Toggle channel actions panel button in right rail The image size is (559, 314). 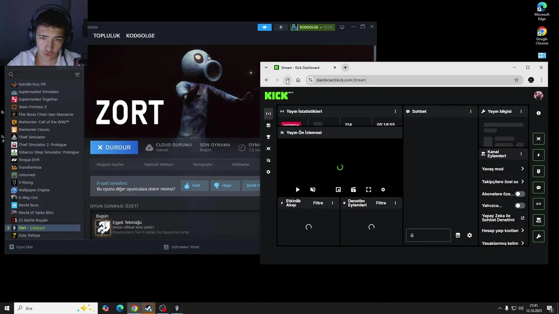[x=538, y=220]
